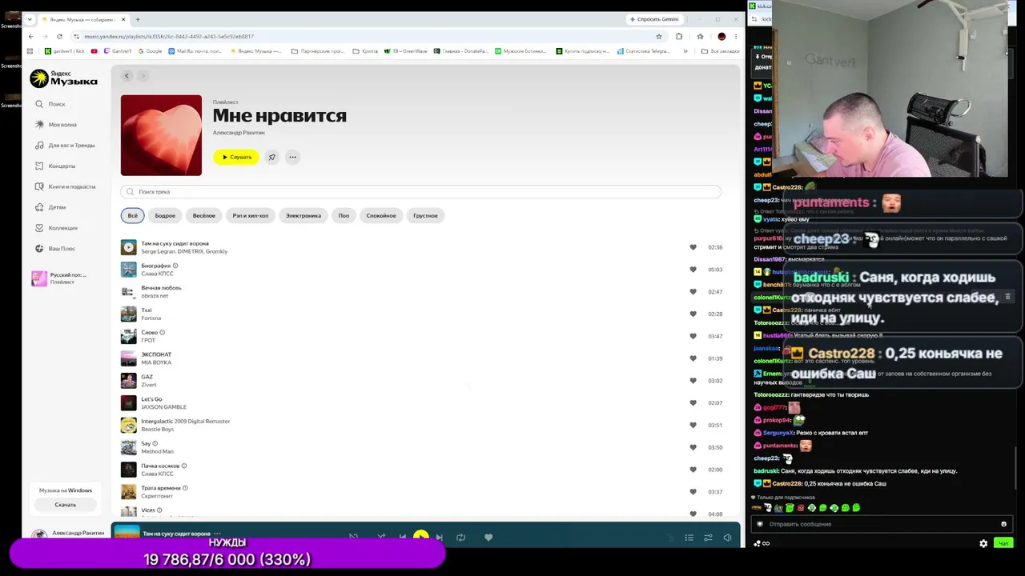Viewport: 1025px width, 576px height.
Task: Play the Пачка косяков track
Action: [128, 470]
